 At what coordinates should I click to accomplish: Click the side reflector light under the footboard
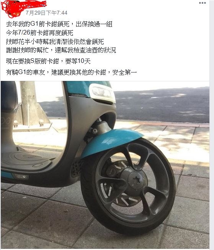20,176
